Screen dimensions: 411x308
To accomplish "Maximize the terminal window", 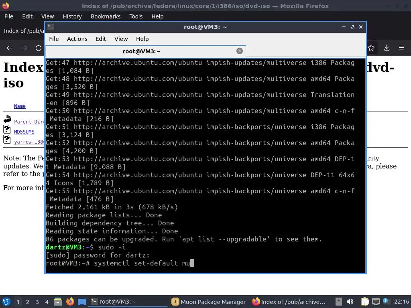I will 352,27.
